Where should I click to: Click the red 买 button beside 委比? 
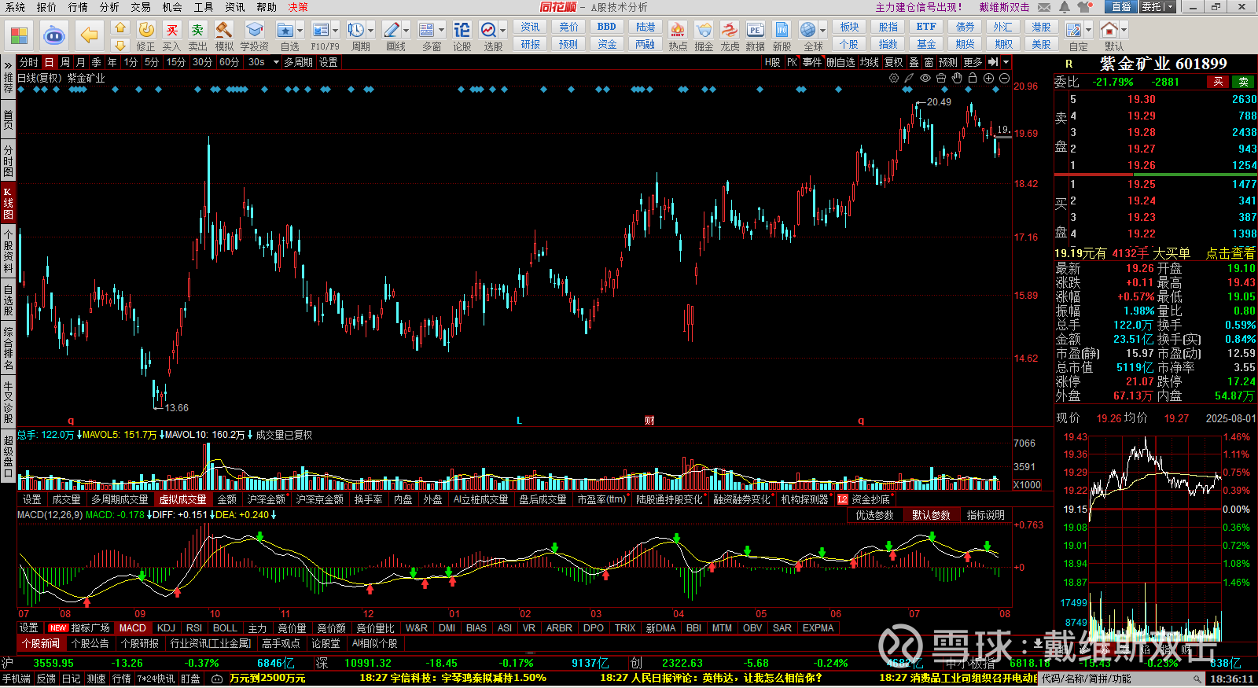point(1218,82)
